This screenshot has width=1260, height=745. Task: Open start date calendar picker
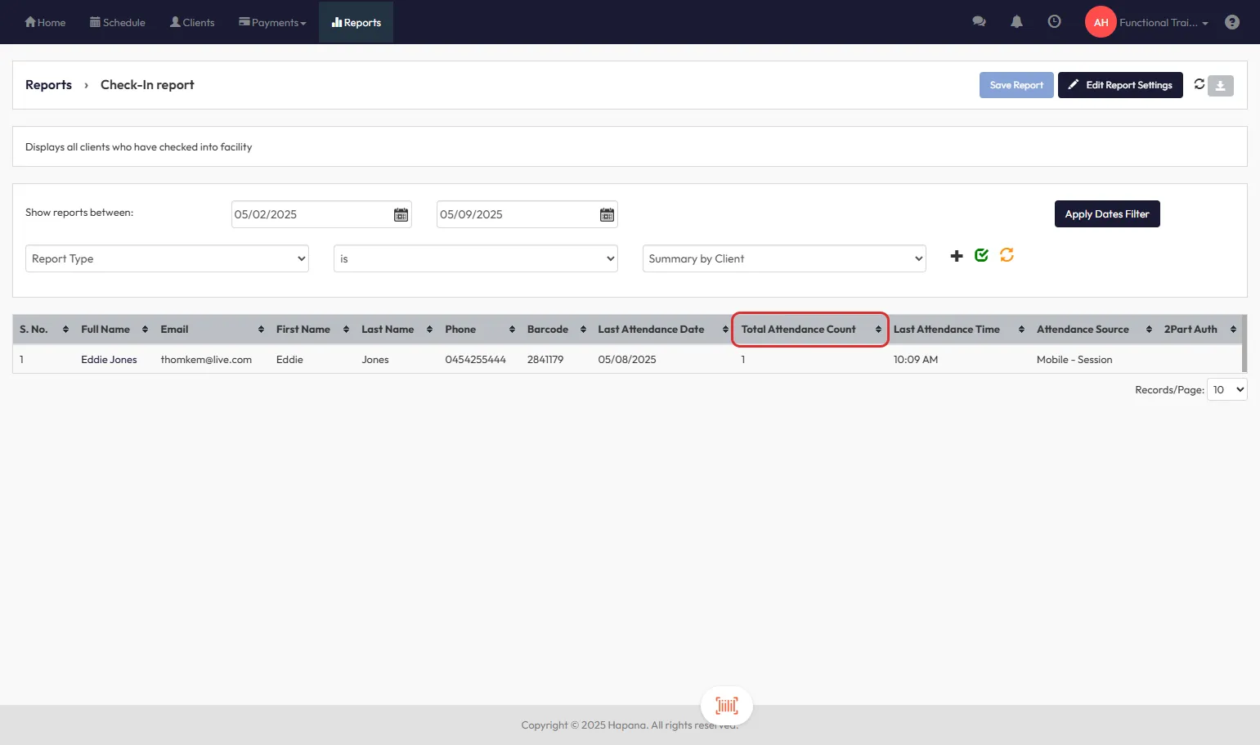click(401, 214)
